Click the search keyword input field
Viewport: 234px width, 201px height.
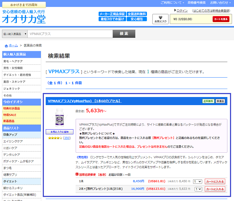coord(70,34)
